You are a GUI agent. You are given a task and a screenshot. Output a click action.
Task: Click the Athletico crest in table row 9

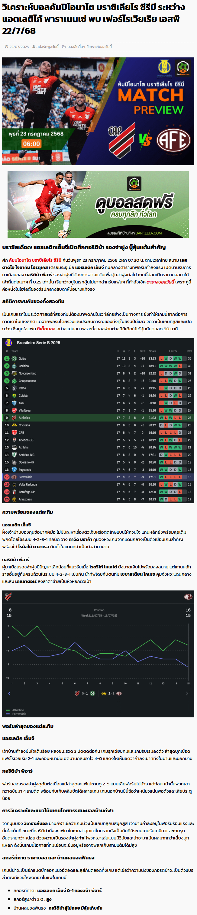tap(14, 418)
